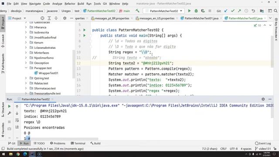
Task: Build project with the hammer icon
Action: click(x=137, y=11)
